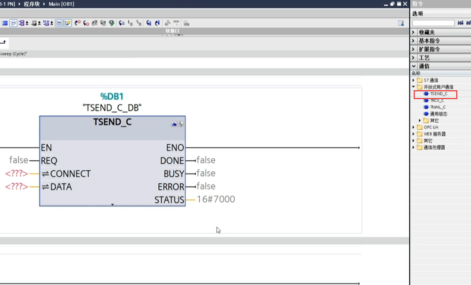Screen dimensions: 471x285
Task: Click icon at far right of editor toolbar
Action: tap(401, 23)
